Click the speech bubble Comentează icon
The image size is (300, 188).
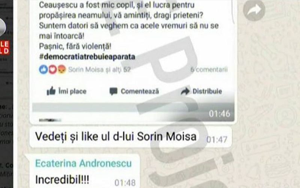tap(113, 91)
